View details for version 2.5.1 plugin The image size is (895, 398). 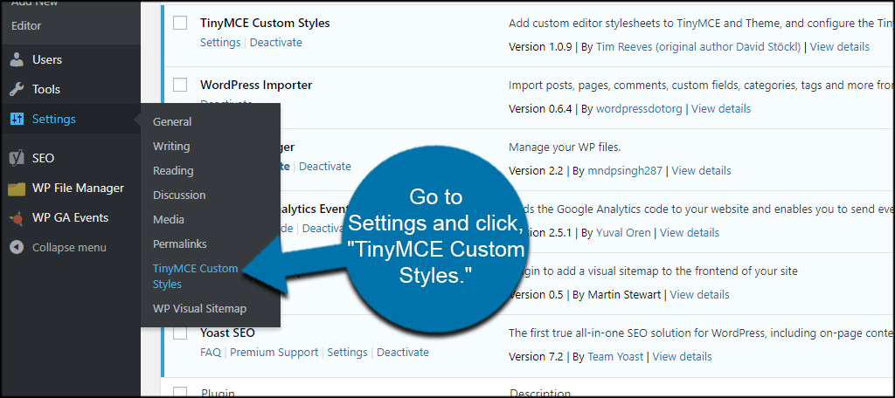(690, 232)
